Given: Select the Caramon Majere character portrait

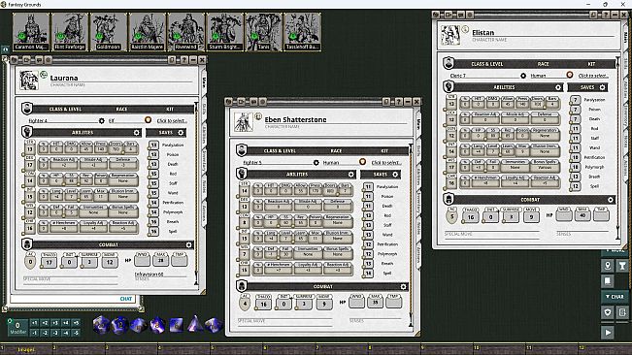Looking at the screenshot, I should (31, 32).
